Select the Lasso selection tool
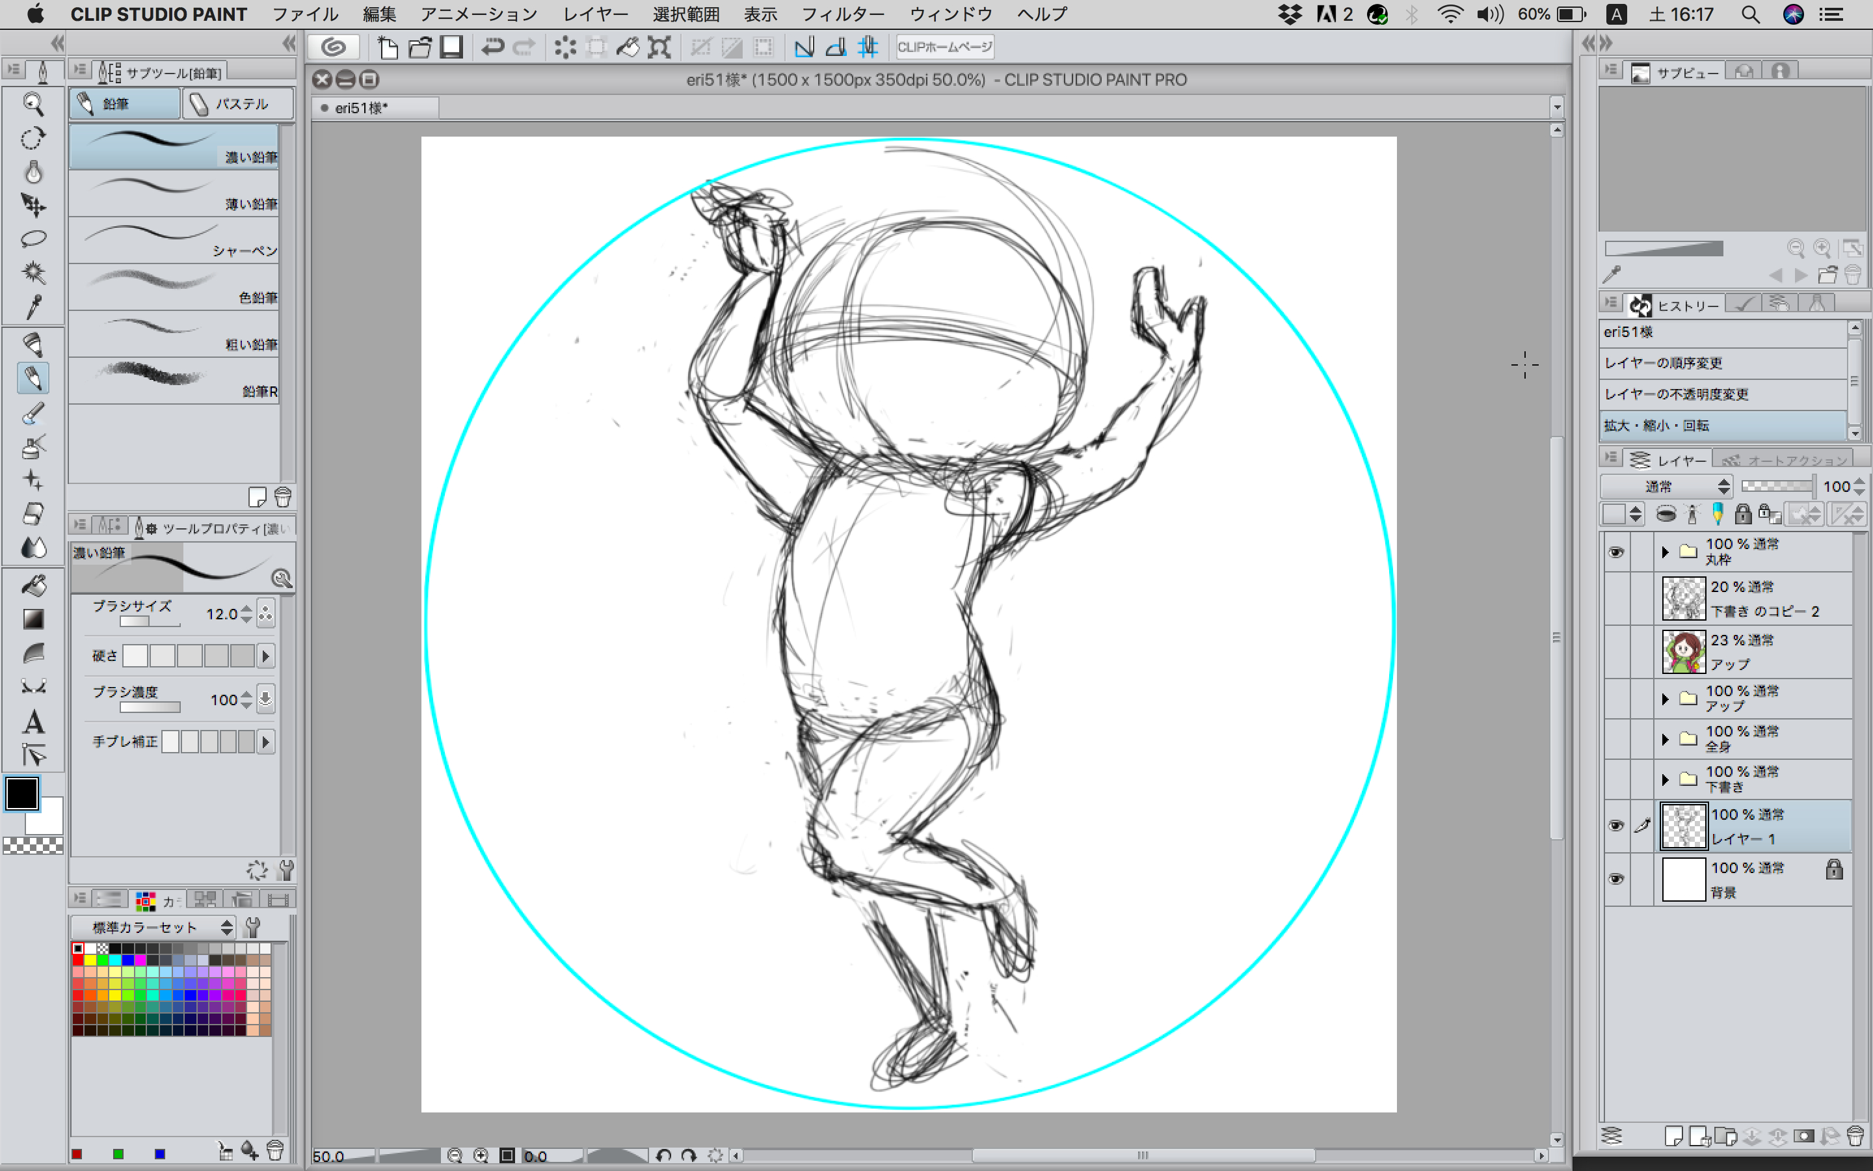This screenshot has width=1873, height=1171. point(33,239)
